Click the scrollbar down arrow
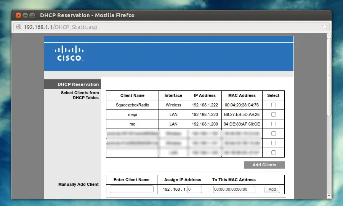 coord(329,196)
